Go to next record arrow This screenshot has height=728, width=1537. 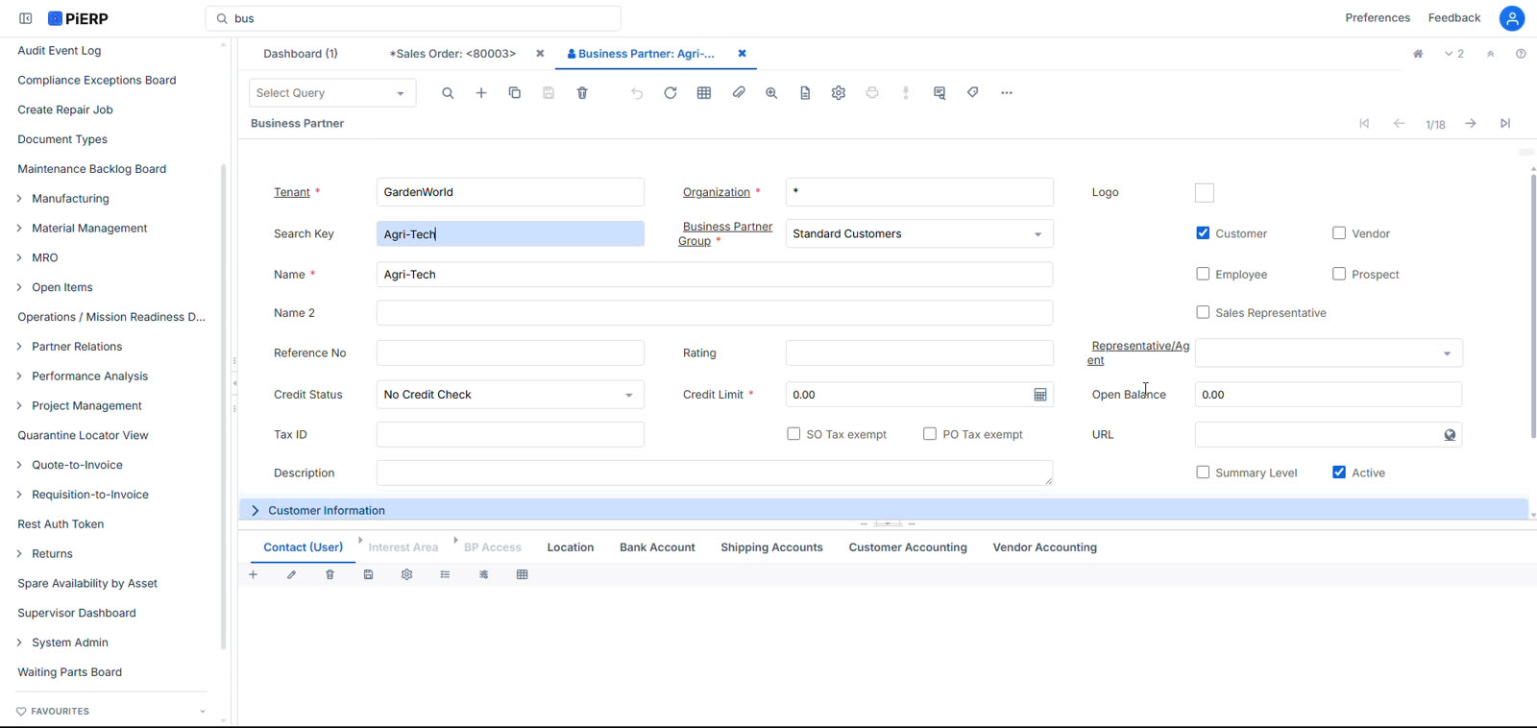(1471, 123)
